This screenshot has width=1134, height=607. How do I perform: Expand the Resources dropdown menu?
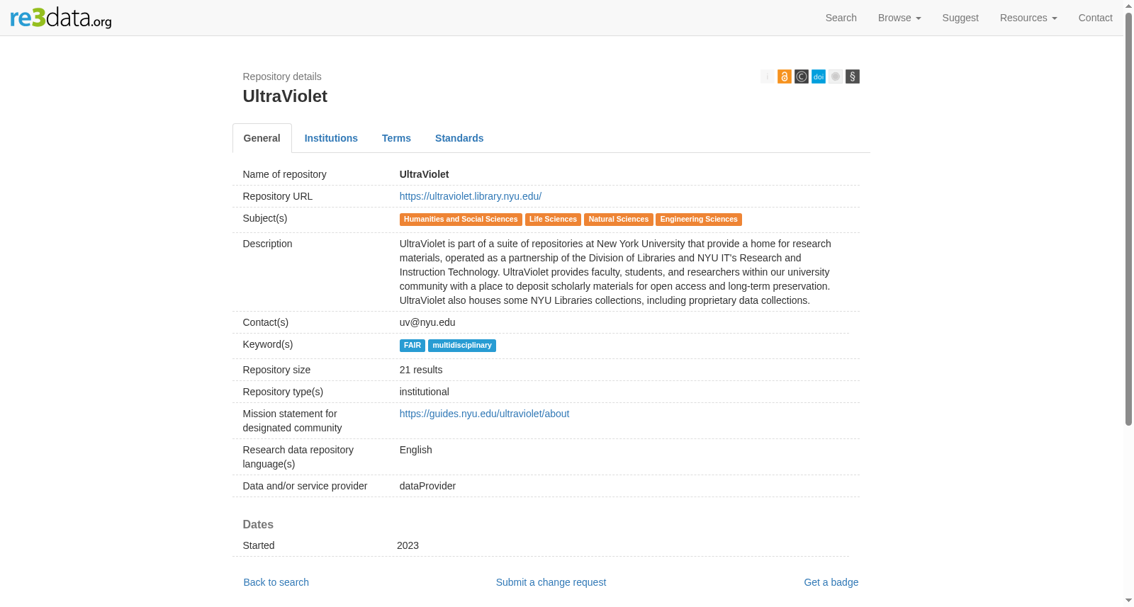1028,18
